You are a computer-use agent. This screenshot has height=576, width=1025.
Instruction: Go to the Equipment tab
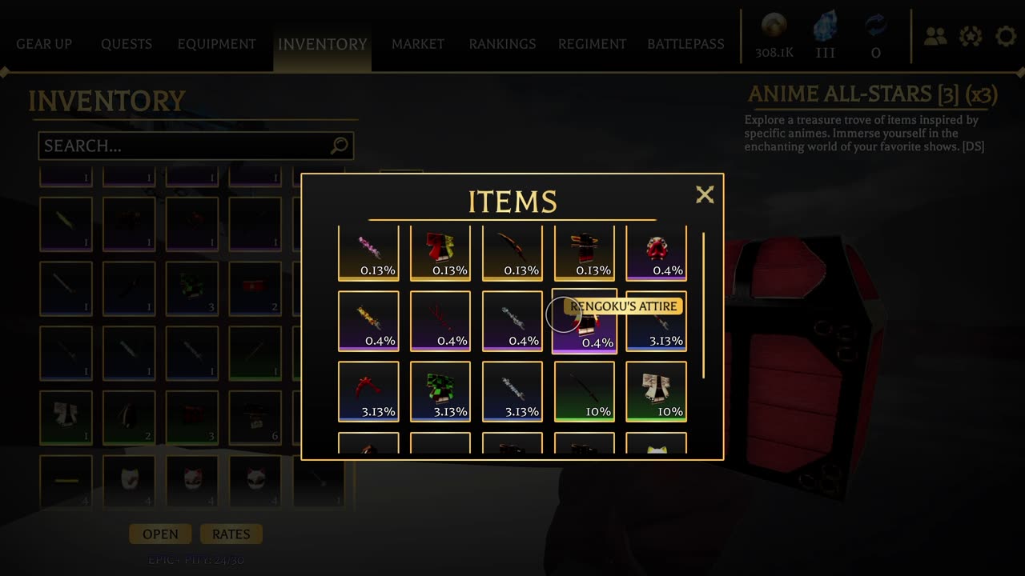(217, 44)
